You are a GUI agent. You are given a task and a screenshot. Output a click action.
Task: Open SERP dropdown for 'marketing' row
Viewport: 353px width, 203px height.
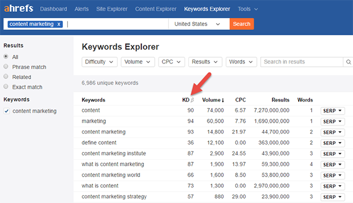pos(332,122)
